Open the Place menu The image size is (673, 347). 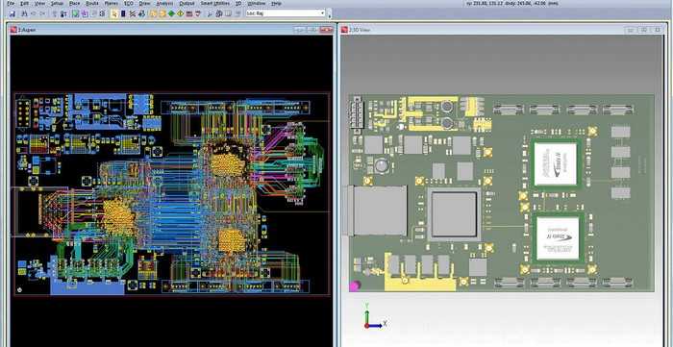(74, 4)
